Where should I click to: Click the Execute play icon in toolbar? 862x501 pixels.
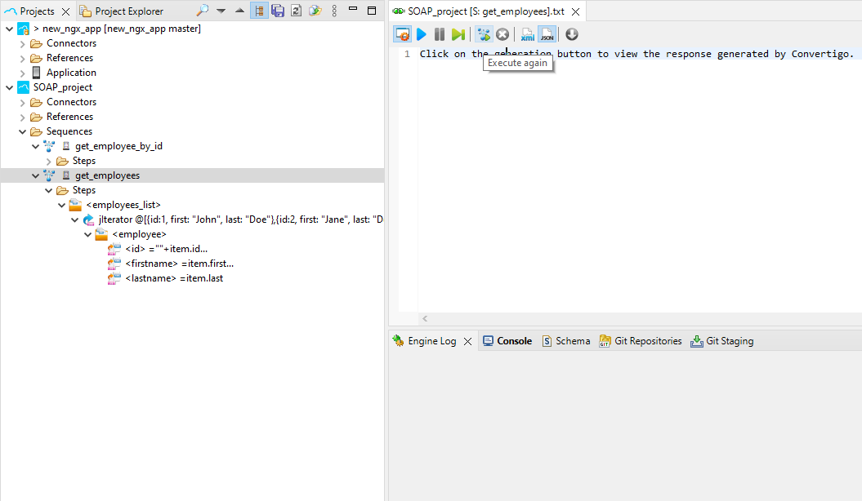tap(421, 34)
